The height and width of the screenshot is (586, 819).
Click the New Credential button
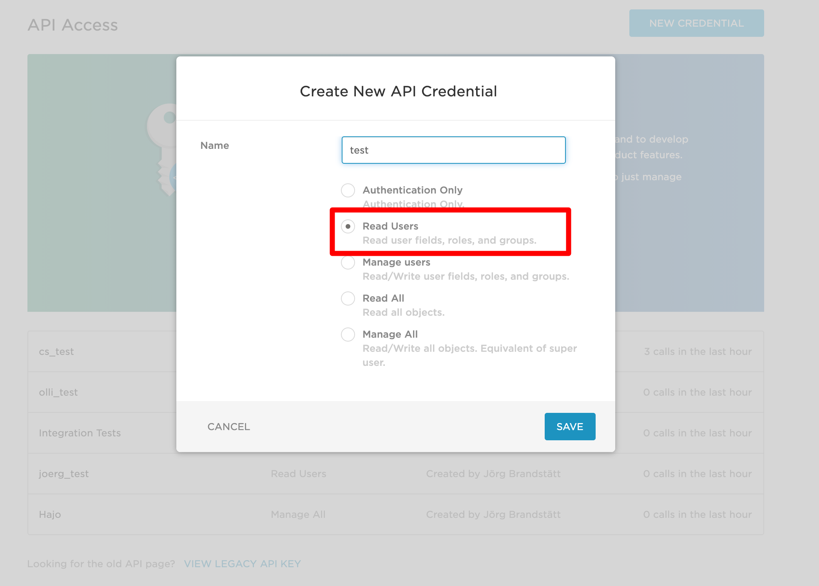pyautogui.click(x=696, y=23)
